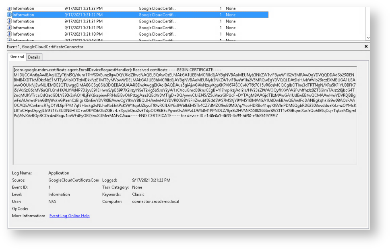Close the Event 1 preview pane

pyautogui.click(x=366, y=47)
